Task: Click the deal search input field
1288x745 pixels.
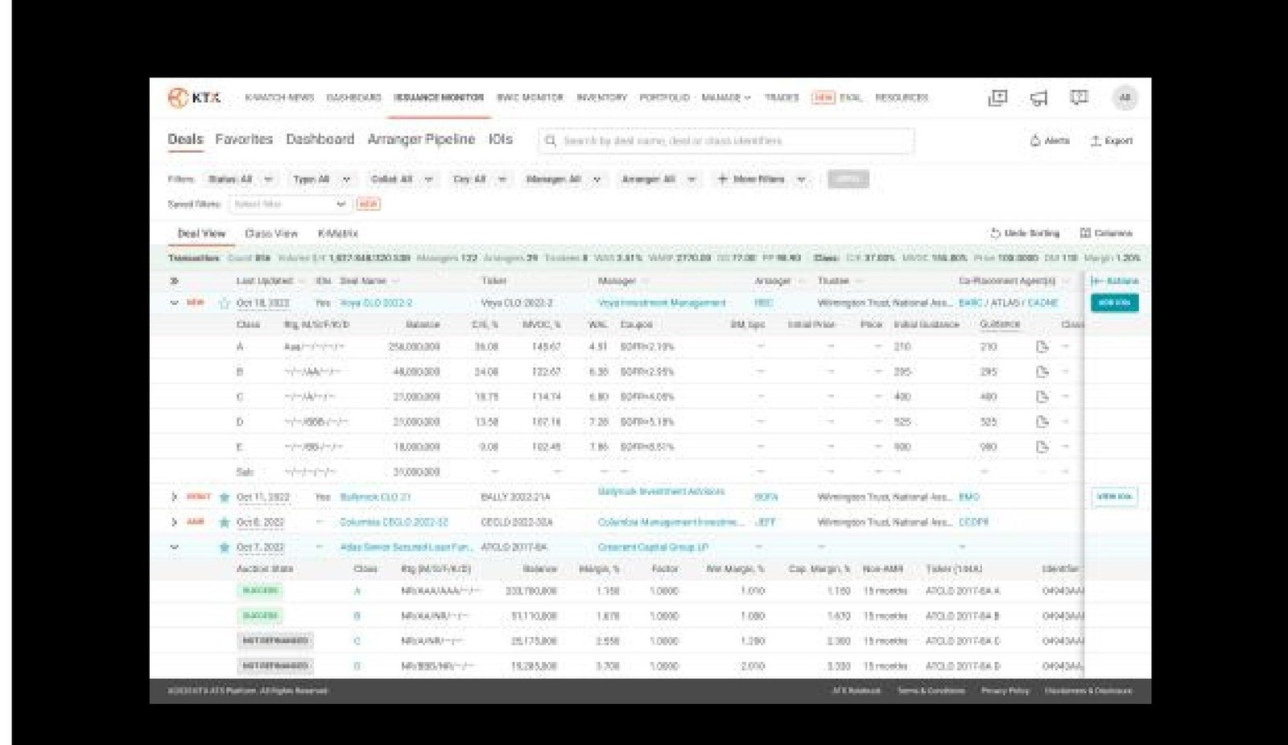Action: pyautogui.click(x=726, y=141)
